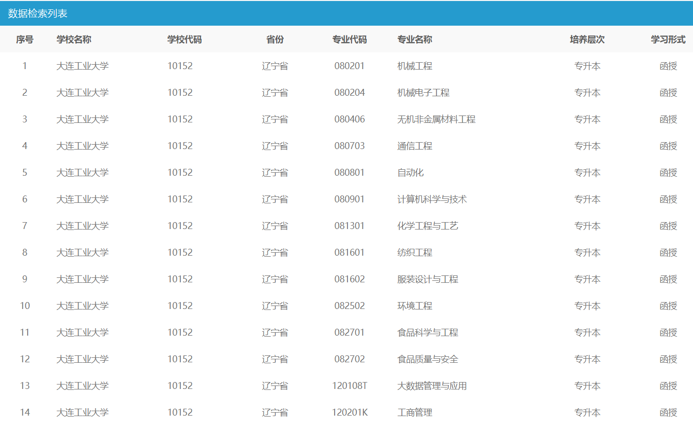
Task: Select major name 大数据管理与应用
Action: click(432, 386)
